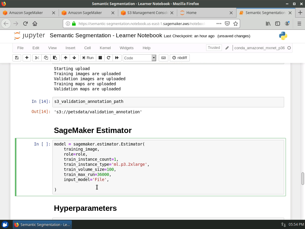Click the nbdiff button

[x=180, y=58]
